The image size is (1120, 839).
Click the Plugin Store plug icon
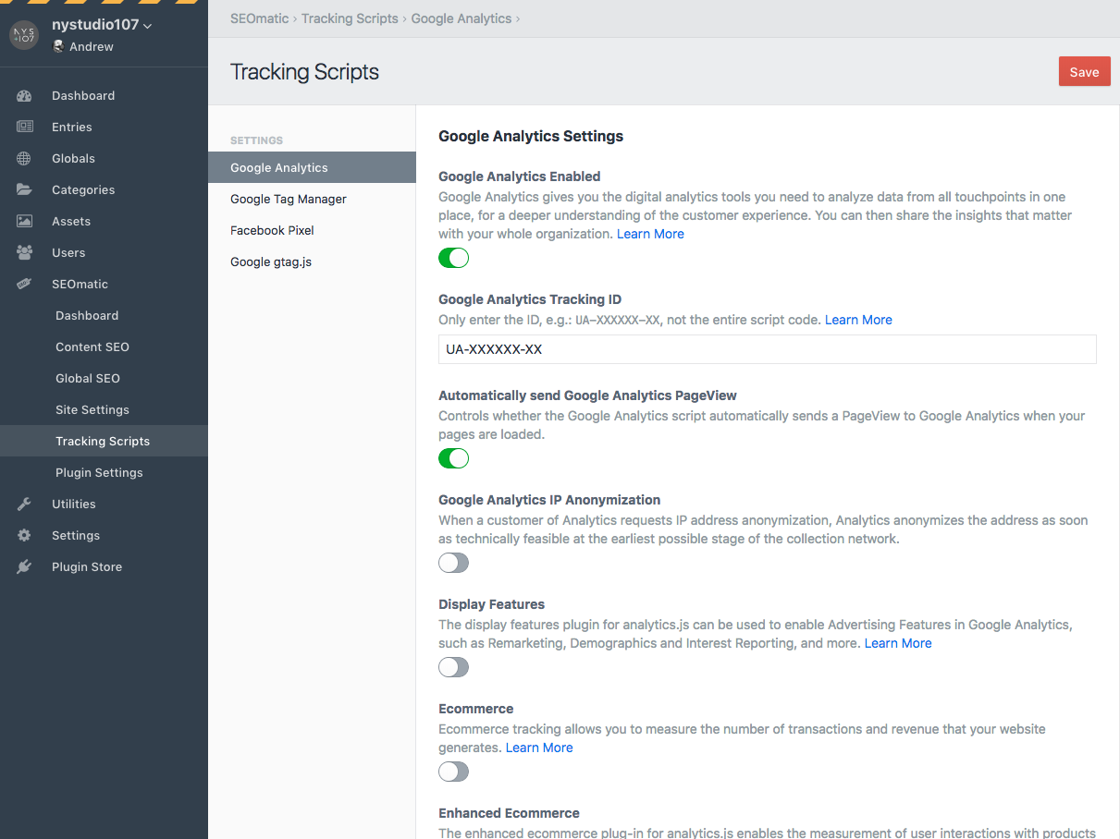coord(24,566)
